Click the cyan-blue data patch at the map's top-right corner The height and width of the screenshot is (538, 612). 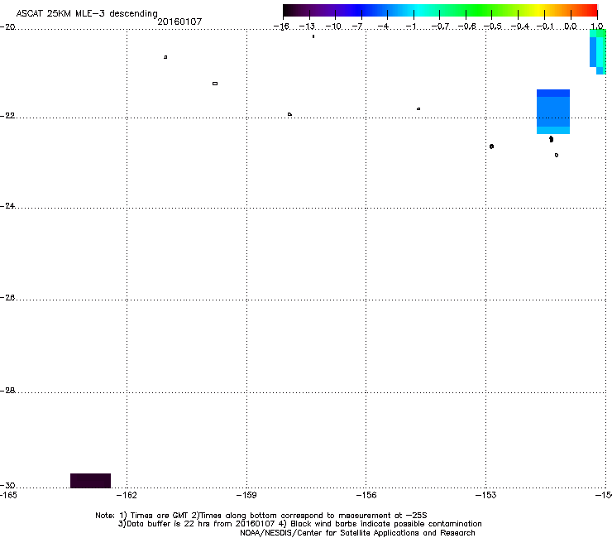click(x=598, y=51)
